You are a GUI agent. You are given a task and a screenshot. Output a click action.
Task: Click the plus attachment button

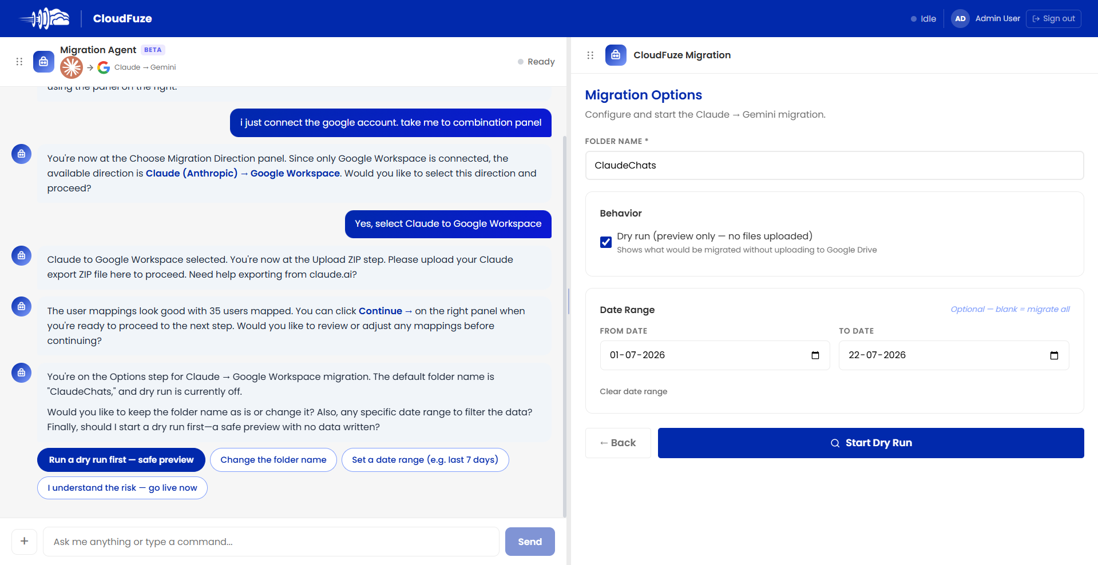tap(24, 541)
